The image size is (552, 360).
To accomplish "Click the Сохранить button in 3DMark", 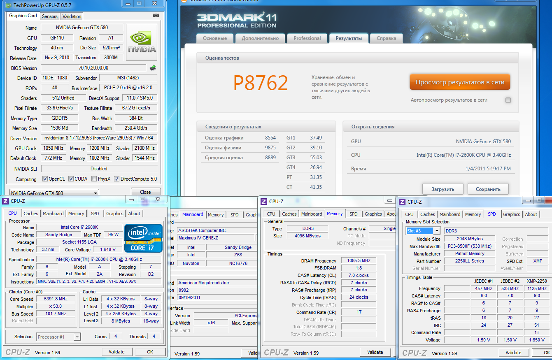I will (488, 189).
